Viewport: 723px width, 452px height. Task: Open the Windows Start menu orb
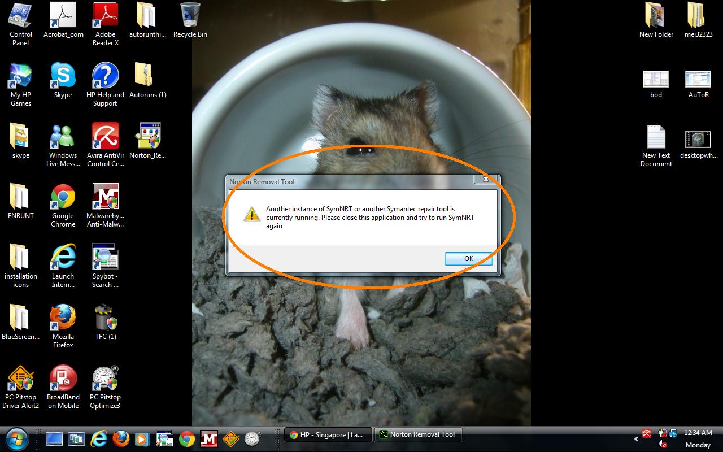pyautogui.click(x=16, y=438)
